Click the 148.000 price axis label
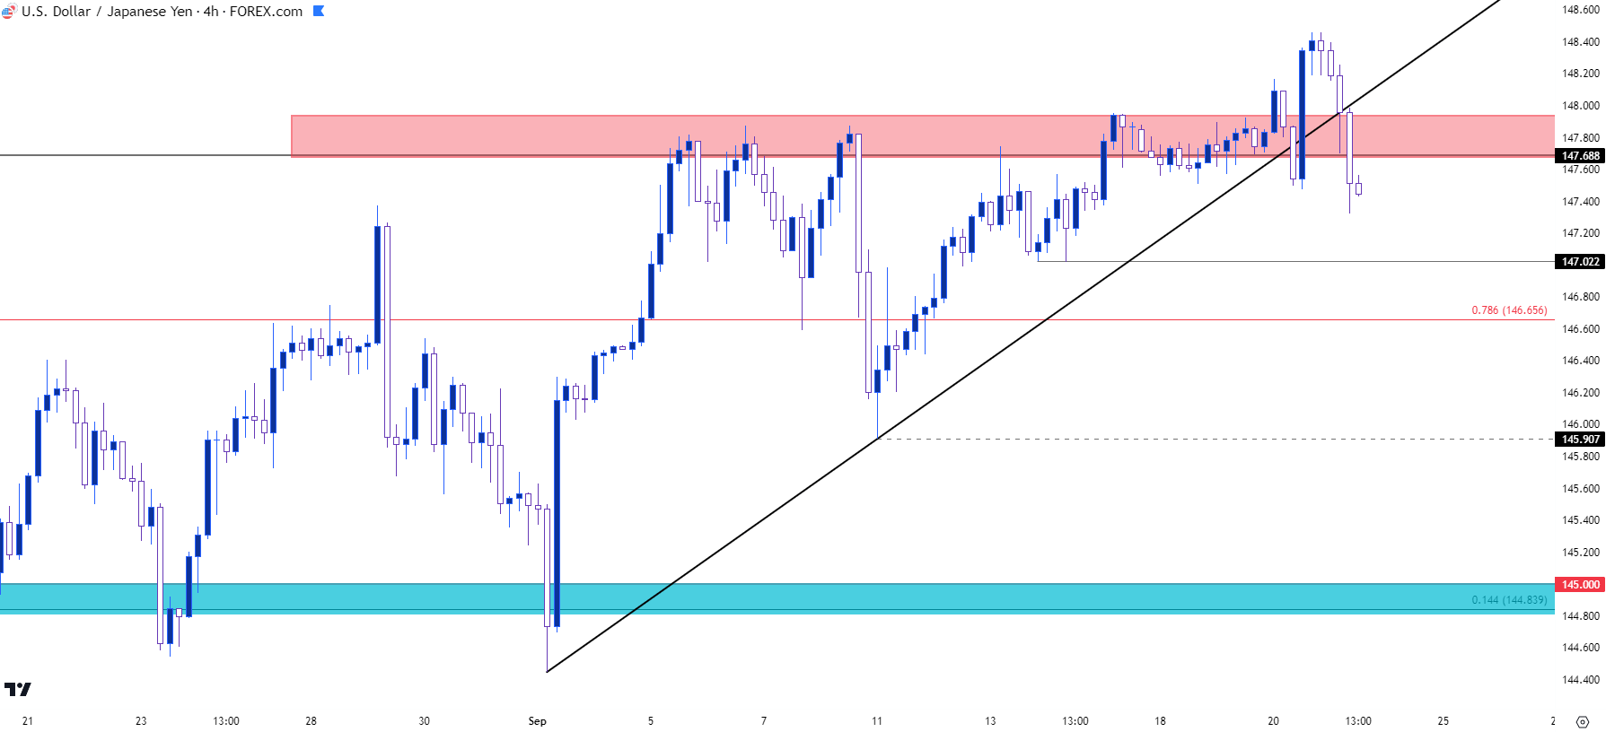This screenshot has width=1606, height=732. (1580, 106)
